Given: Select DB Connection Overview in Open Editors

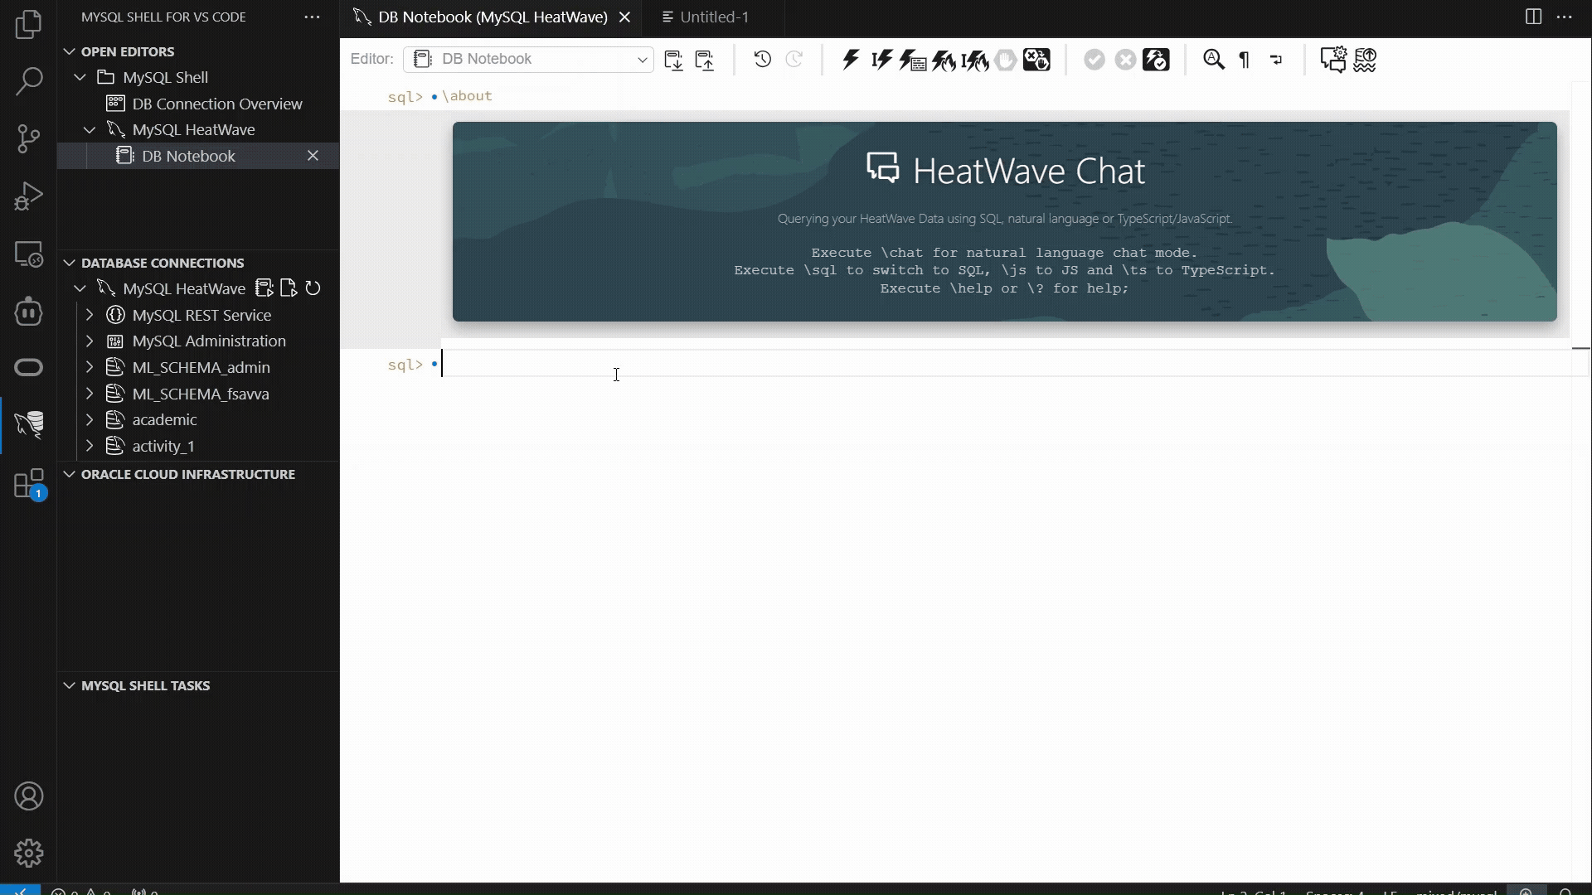Looking at the screenshot, I should click(216, 104).
